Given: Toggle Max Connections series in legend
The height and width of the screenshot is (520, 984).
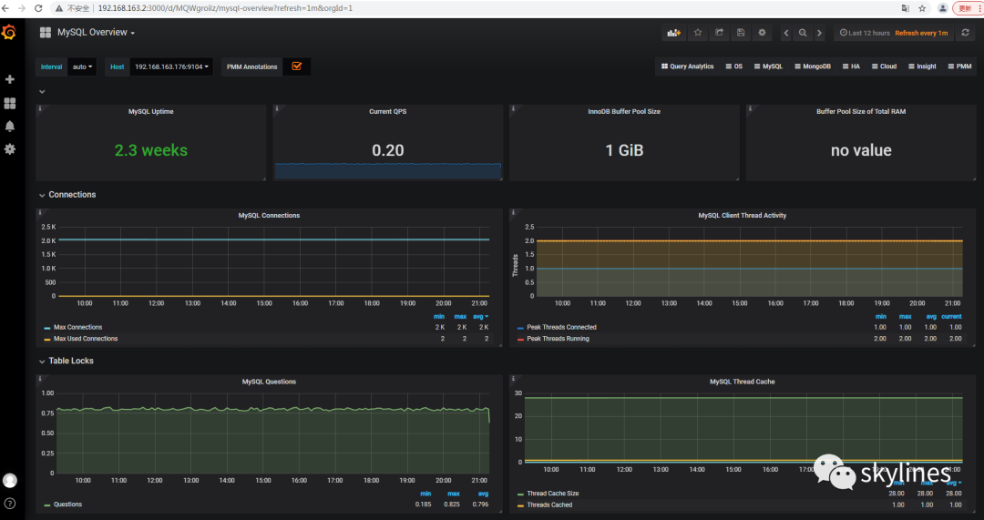Looking at the screenshot, I should point(77,327).
